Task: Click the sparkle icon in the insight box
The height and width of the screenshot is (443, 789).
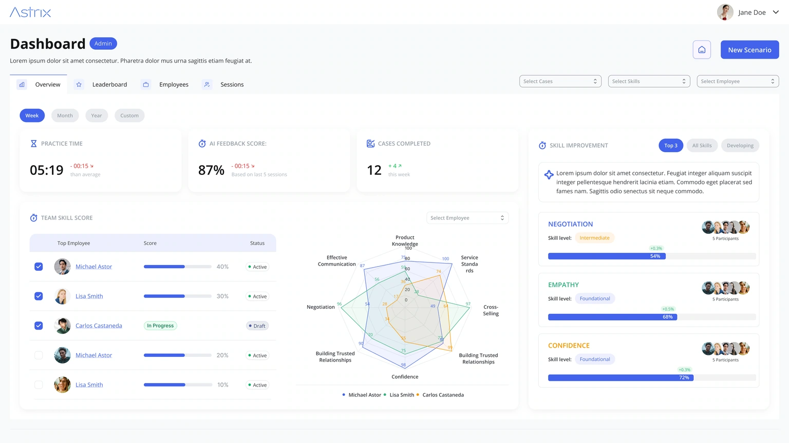Action: [549, 175]
